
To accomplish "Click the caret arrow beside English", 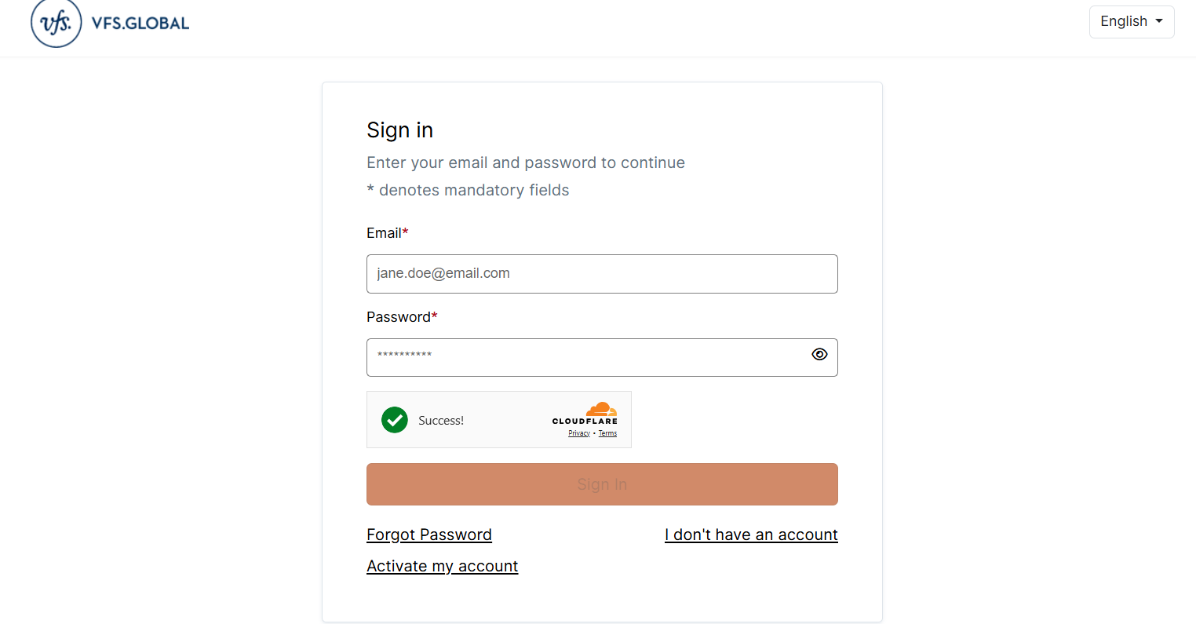I will [x=1159, y=21].
